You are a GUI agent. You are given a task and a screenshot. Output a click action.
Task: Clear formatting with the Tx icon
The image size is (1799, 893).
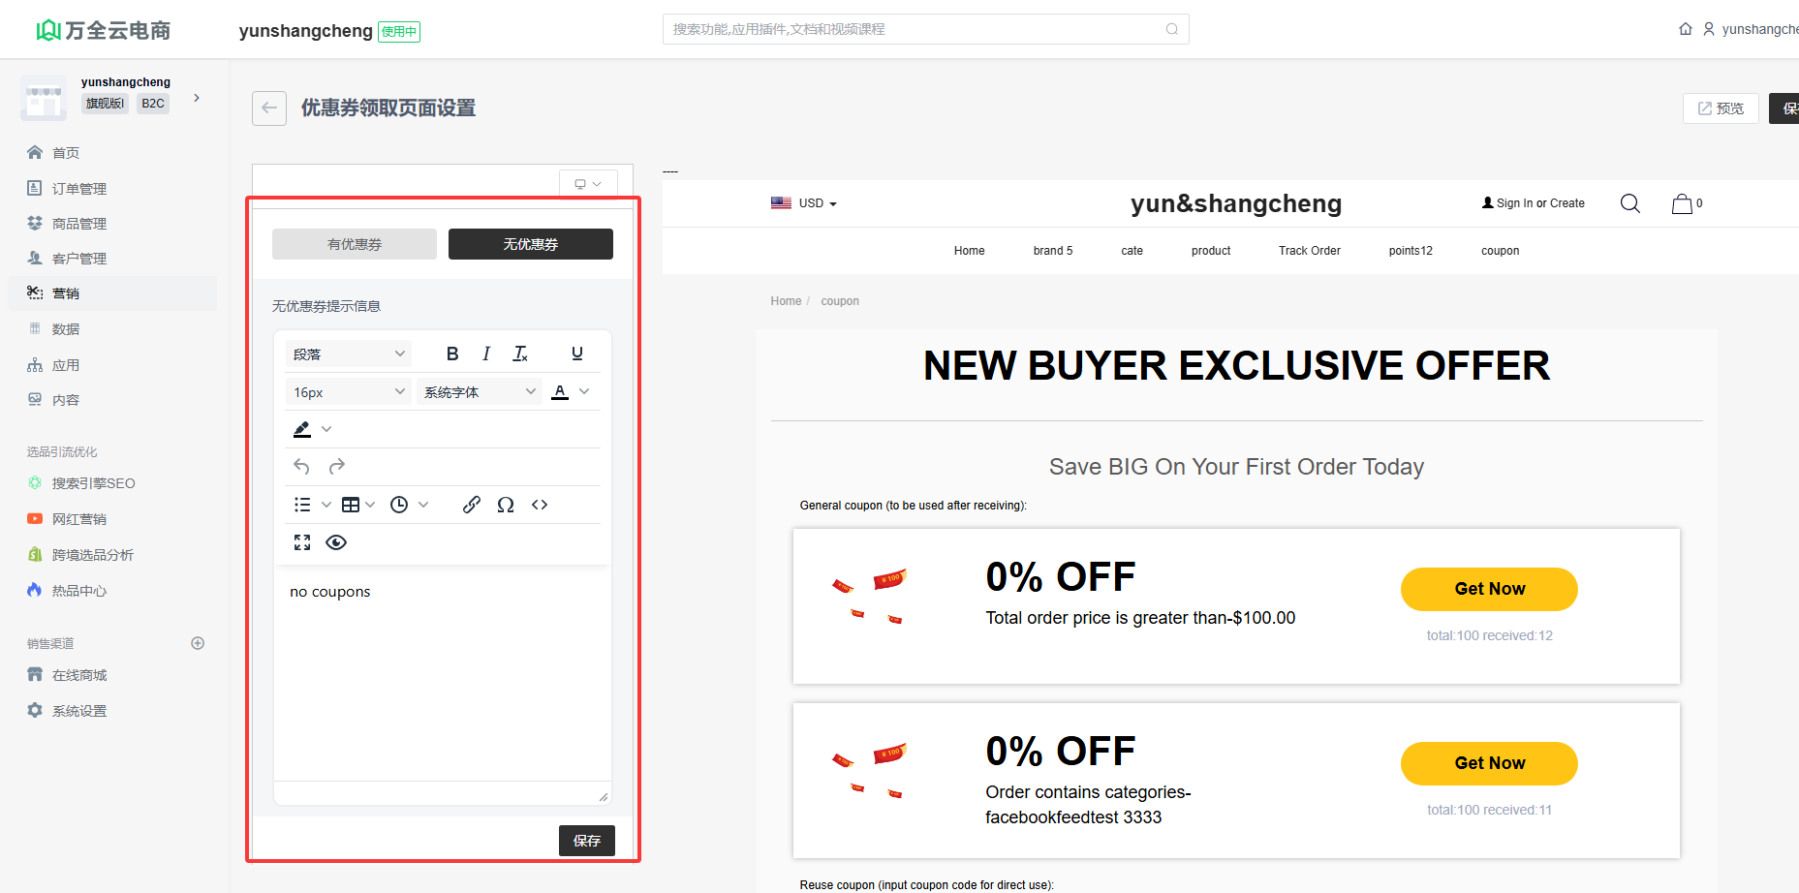(x=520, y=354)
